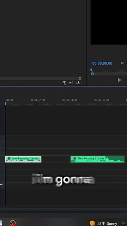Screen dimensions: 127x226
Task: Open OBS Studio from the taskbar
Action: (13, 223)
